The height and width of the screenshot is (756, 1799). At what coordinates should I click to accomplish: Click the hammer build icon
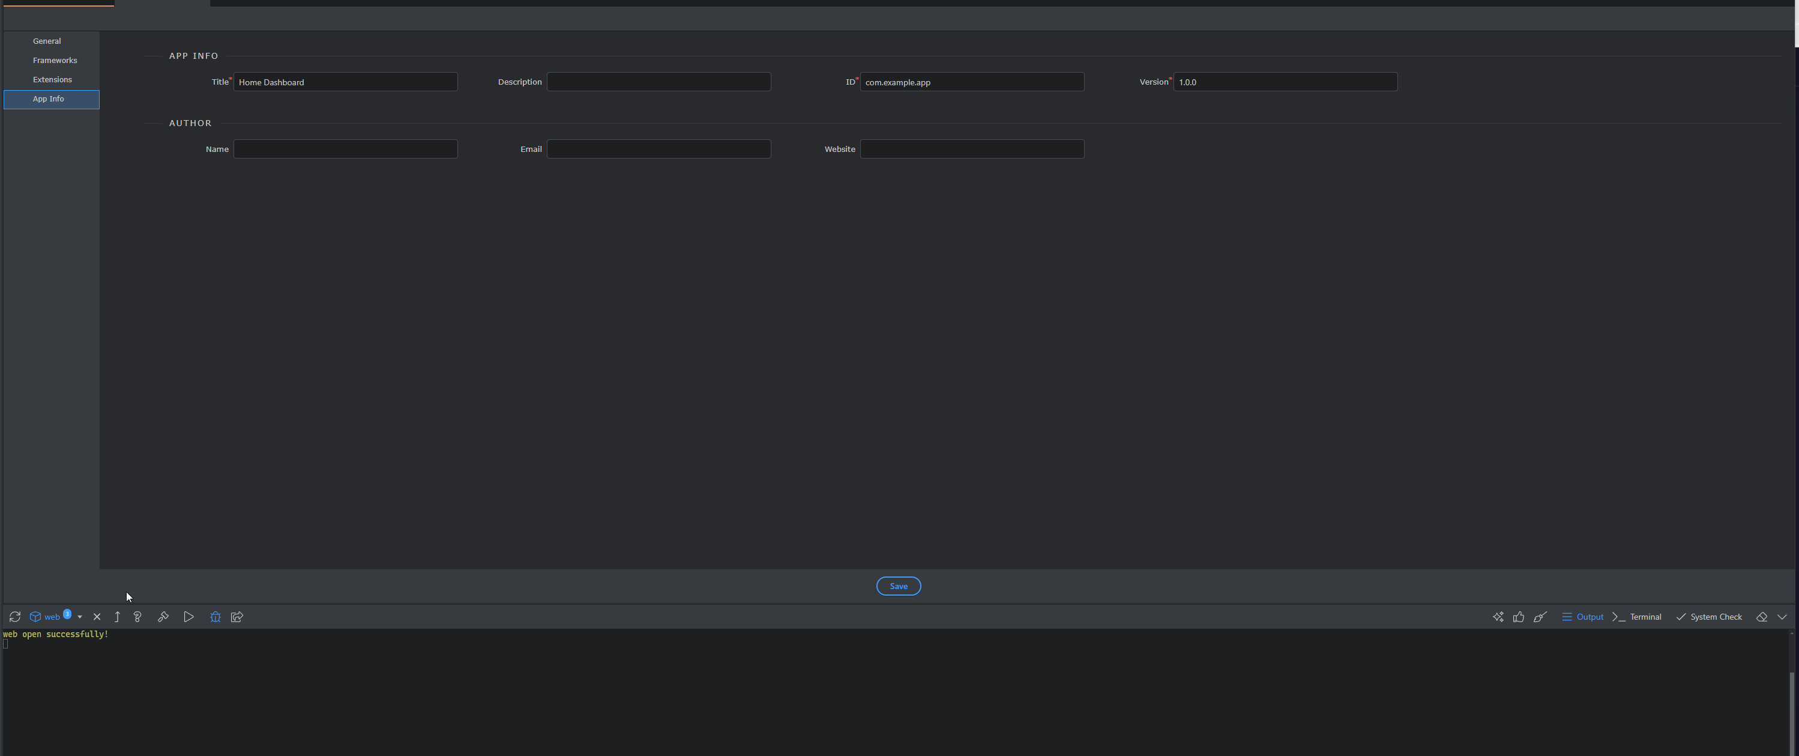tap(163, 617)
